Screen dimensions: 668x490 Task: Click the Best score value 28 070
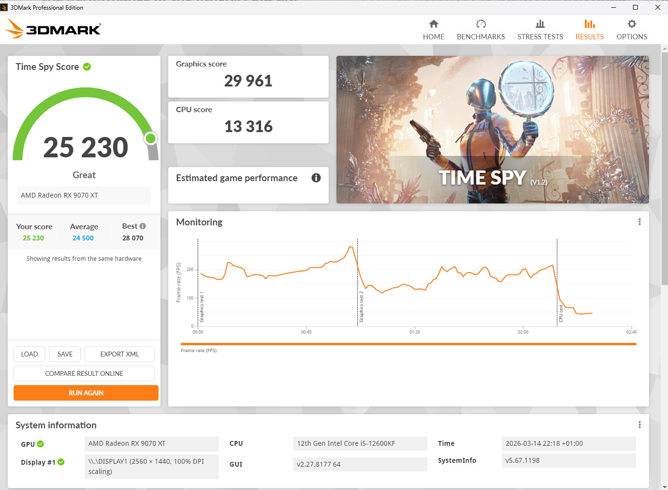point(133,238)
